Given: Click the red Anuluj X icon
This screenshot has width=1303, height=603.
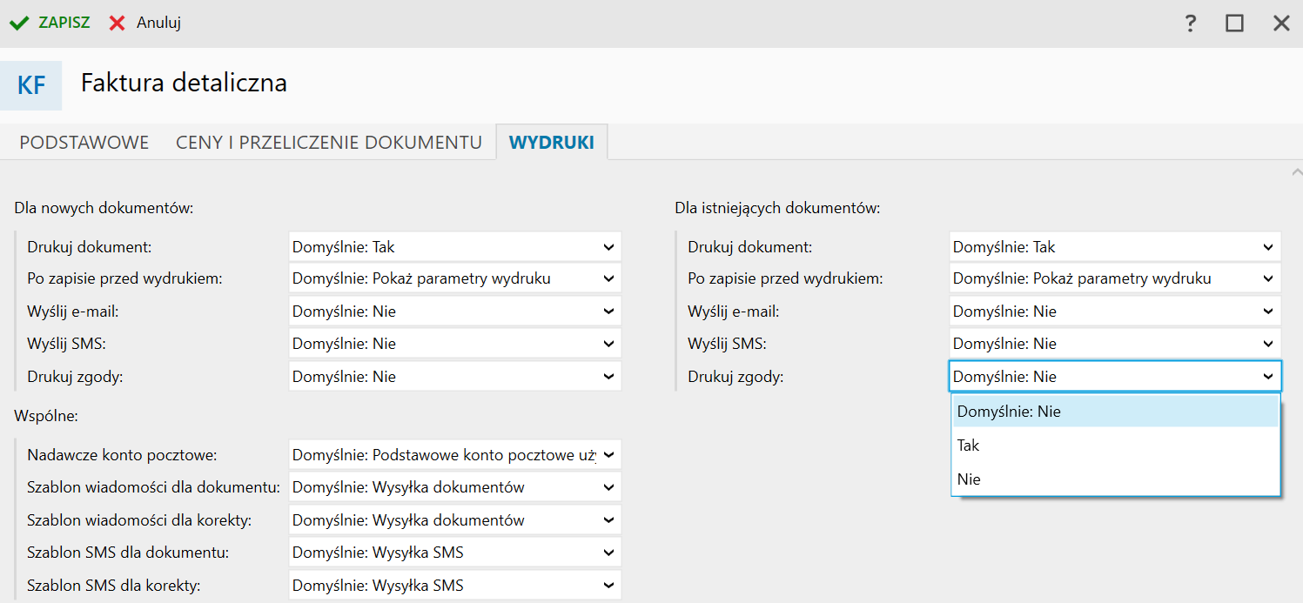Looking at the screenshot, I should [118, 23].
